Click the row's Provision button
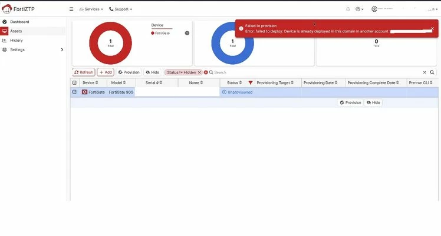Screen dimensions: 441x236 pyautogui.click(x=350, y=102)
